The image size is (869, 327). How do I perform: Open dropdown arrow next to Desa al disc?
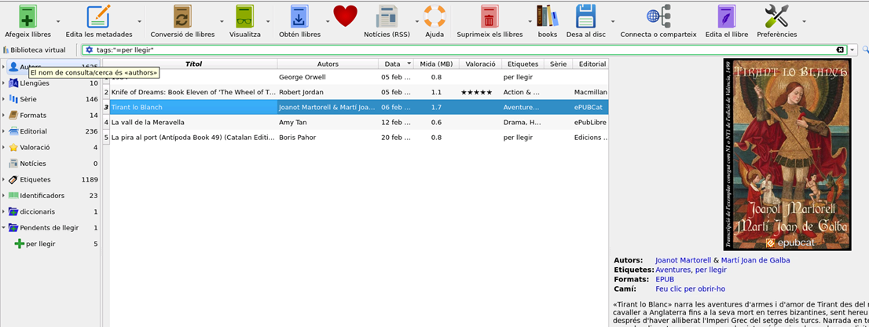pos(612,21)
